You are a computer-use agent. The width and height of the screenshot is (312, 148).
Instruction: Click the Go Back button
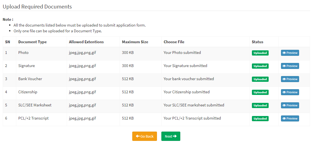[145, 136]
